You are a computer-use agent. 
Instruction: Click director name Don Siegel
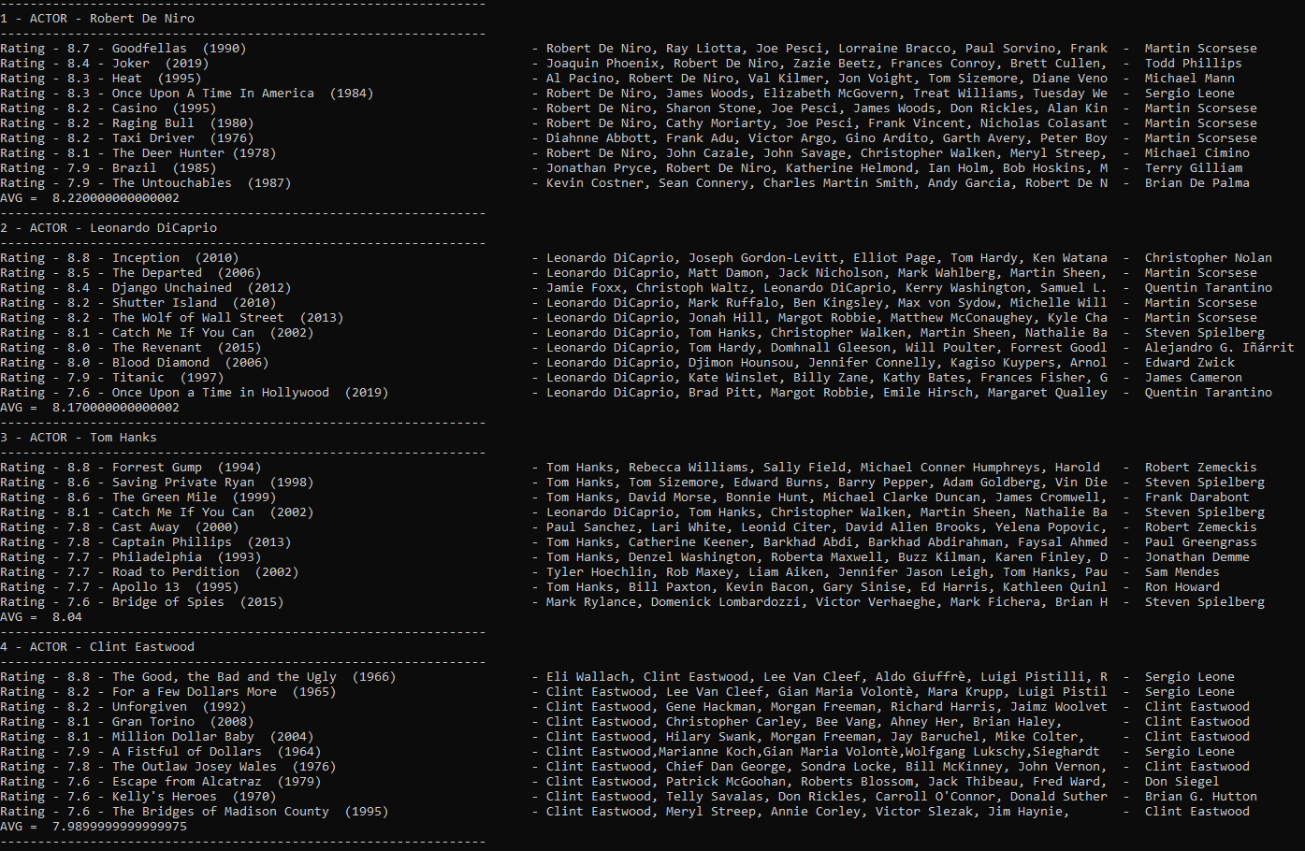(x=1182, y=782)
